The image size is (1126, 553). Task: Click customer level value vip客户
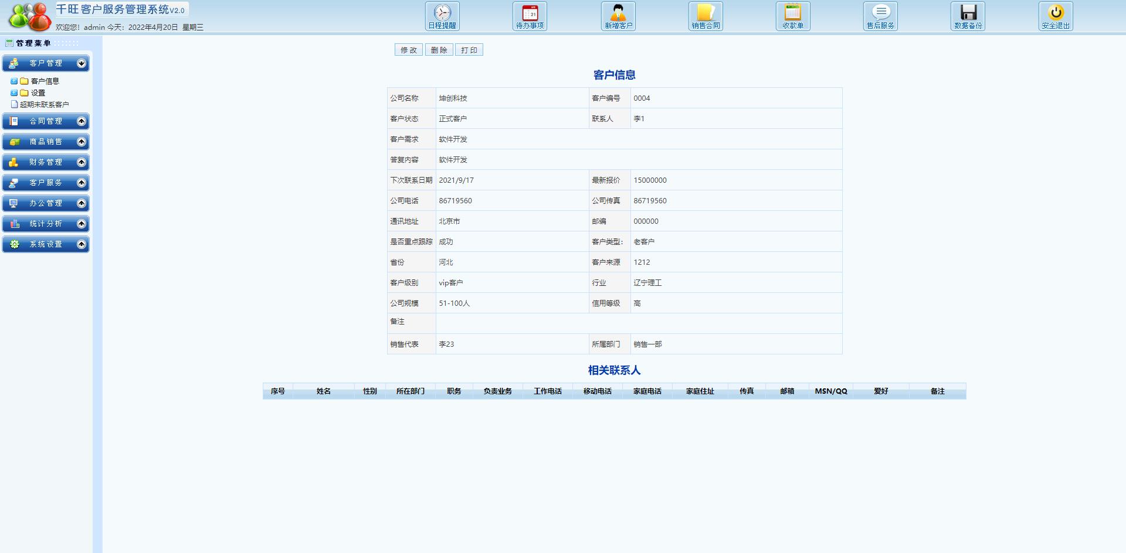point(451,283)
